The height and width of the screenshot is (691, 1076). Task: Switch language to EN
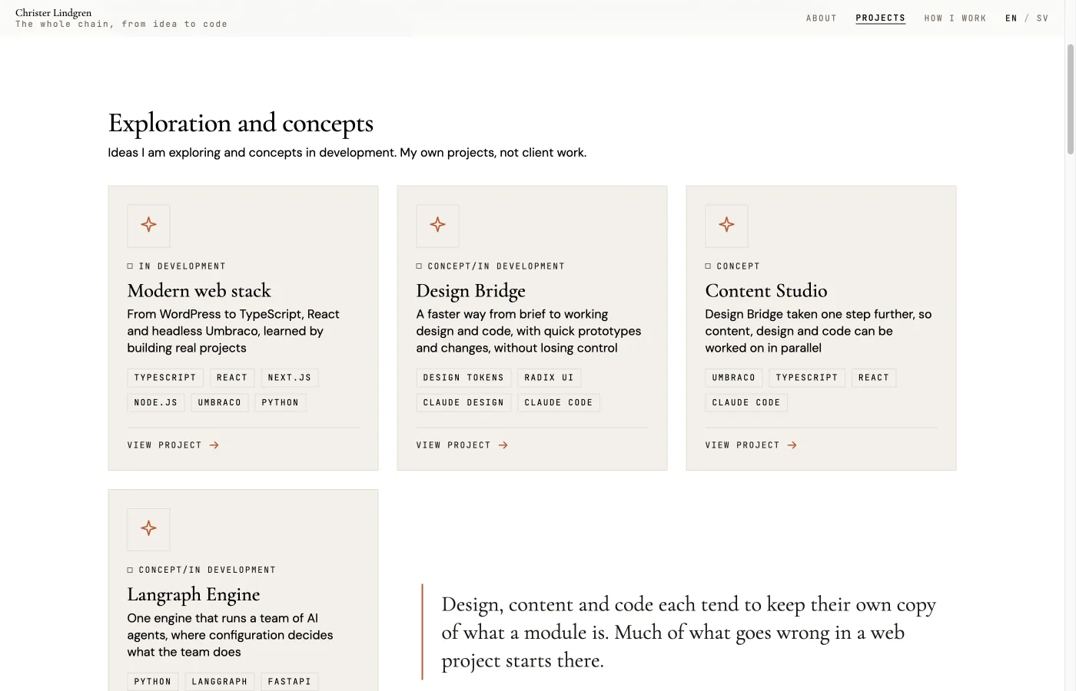tap(1011, 18)
